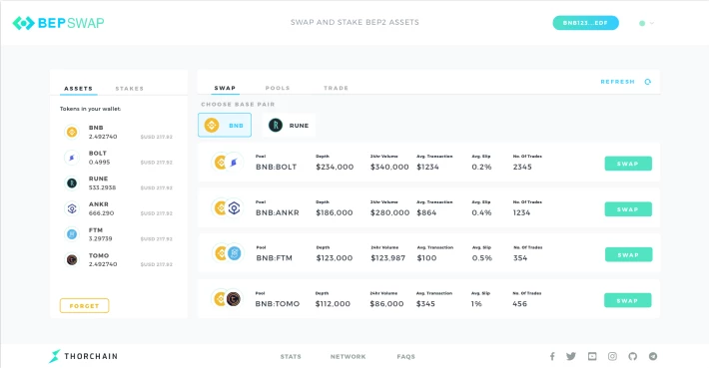Click the $123,987 volume value

[388, 258]
